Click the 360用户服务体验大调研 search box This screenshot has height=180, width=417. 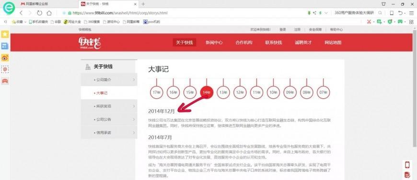tap(354, 13)
